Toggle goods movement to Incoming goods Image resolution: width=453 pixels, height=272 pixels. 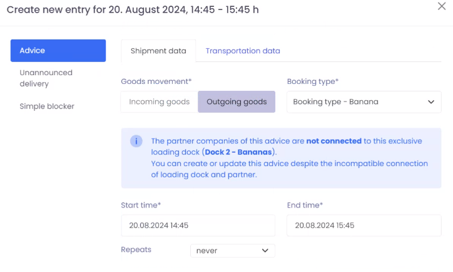pos(160,102)
